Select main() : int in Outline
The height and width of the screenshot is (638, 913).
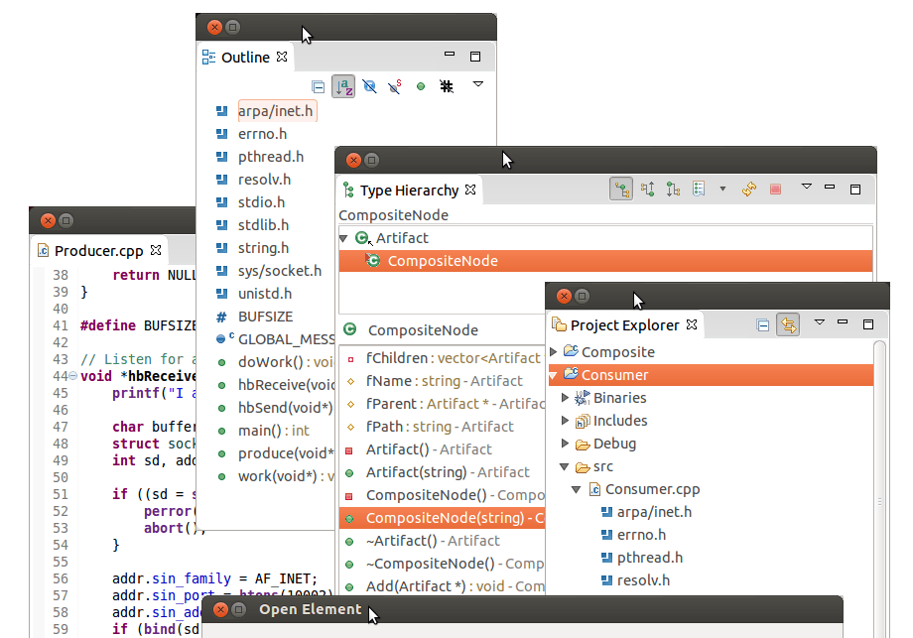click(x=274, y=431)
